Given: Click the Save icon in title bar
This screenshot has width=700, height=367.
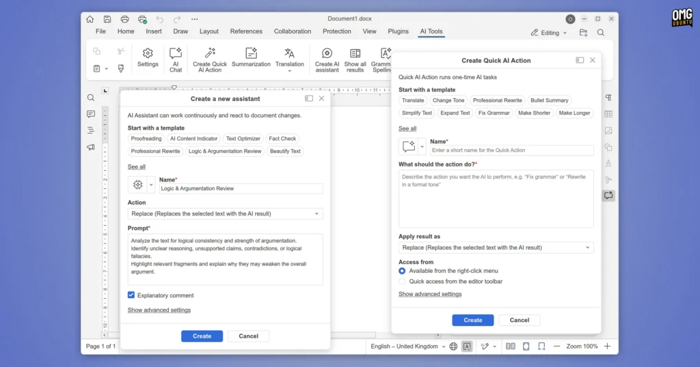Looking at the screenshot, I should tap(107, 19).
